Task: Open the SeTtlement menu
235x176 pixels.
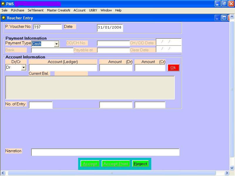Action: click(x=36, y=10)
